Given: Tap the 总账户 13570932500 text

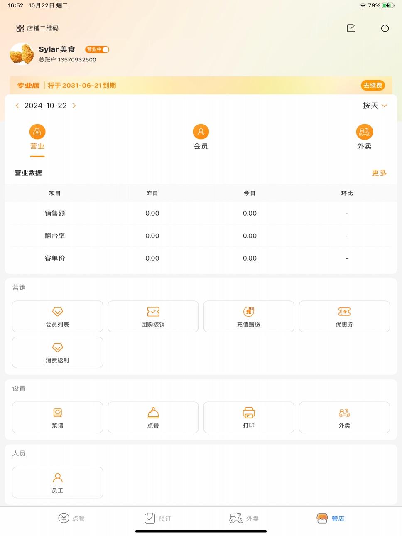Looking at the screenshot, I should [67, 60].
